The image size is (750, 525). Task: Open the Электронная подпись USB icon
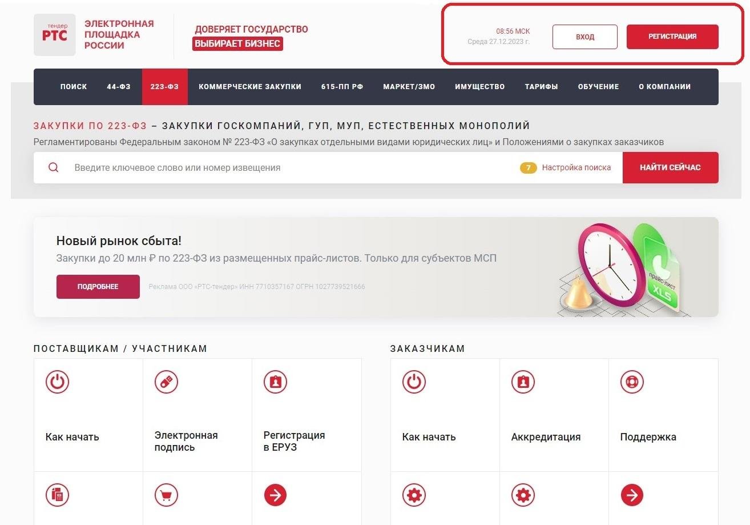tap(166, 382)
